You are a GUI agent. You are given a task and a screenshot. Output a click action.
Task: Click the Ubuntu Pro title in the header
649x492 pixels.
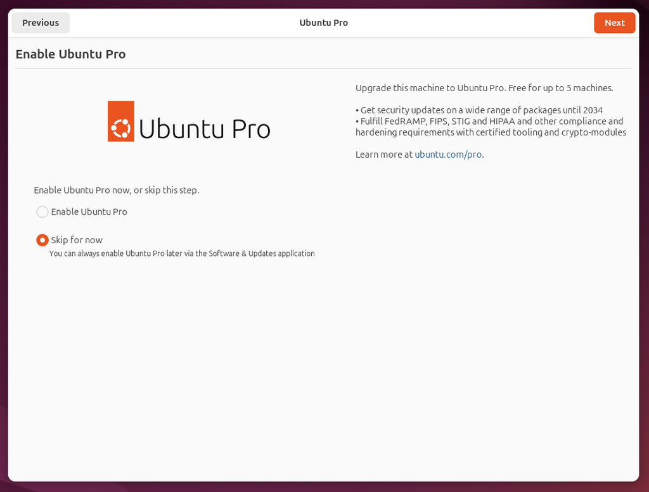point(323,22)
